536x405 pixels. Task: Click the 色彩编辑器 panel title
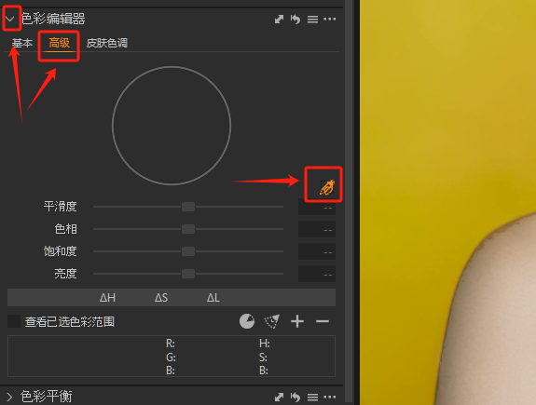click(53, 19)
